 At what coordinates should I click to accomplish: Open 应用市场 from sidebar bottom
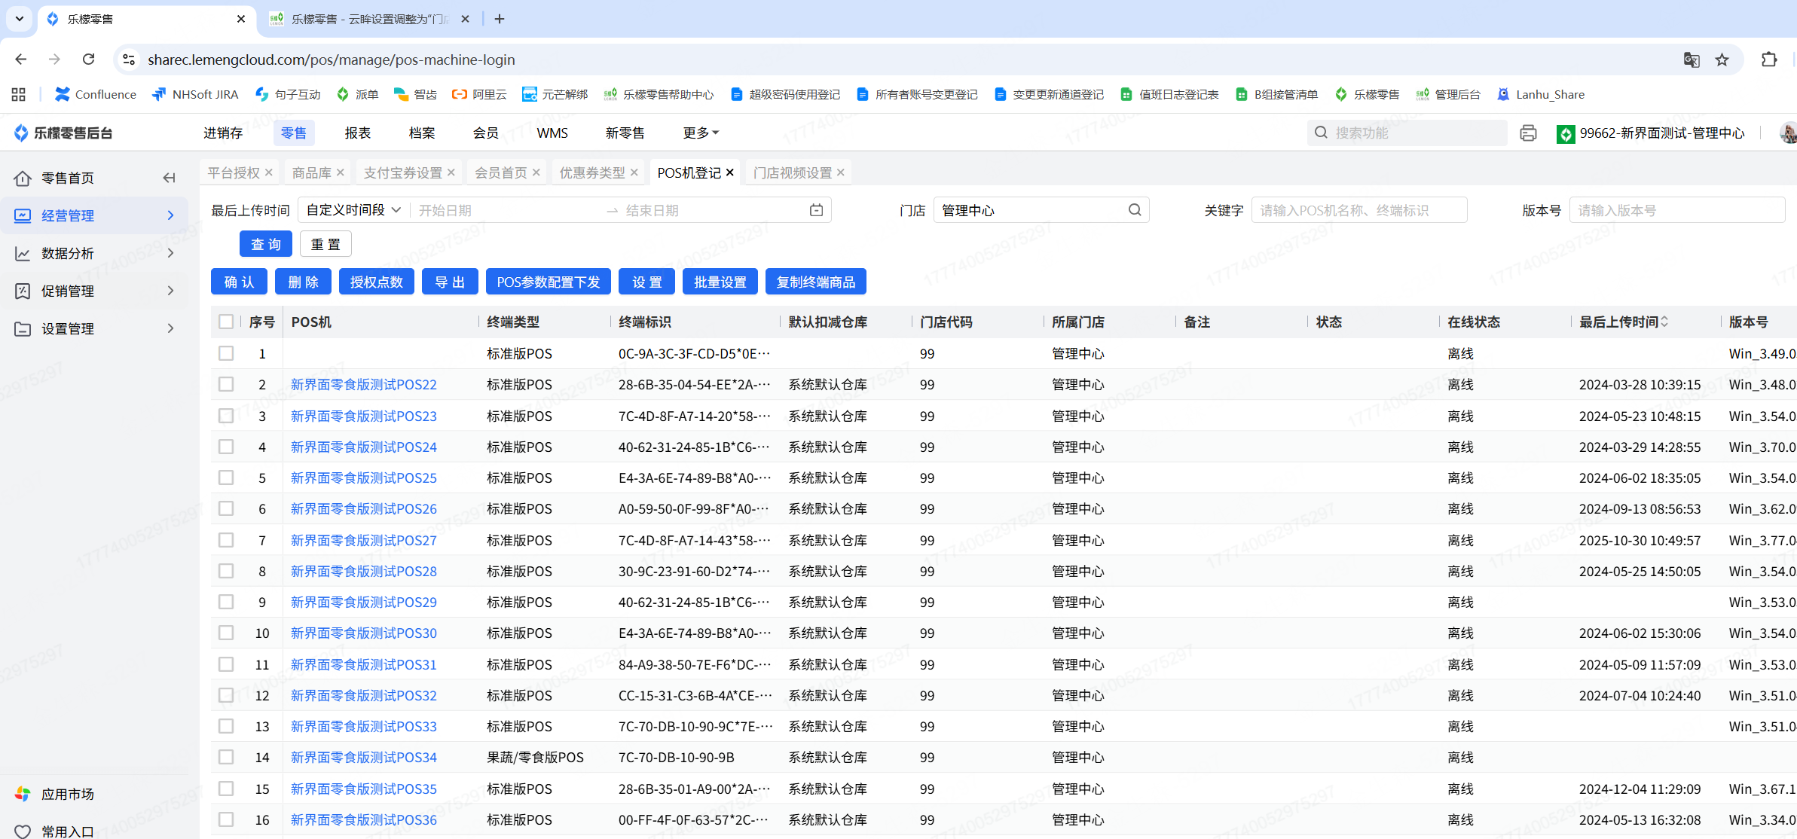(x=67, y=794)
